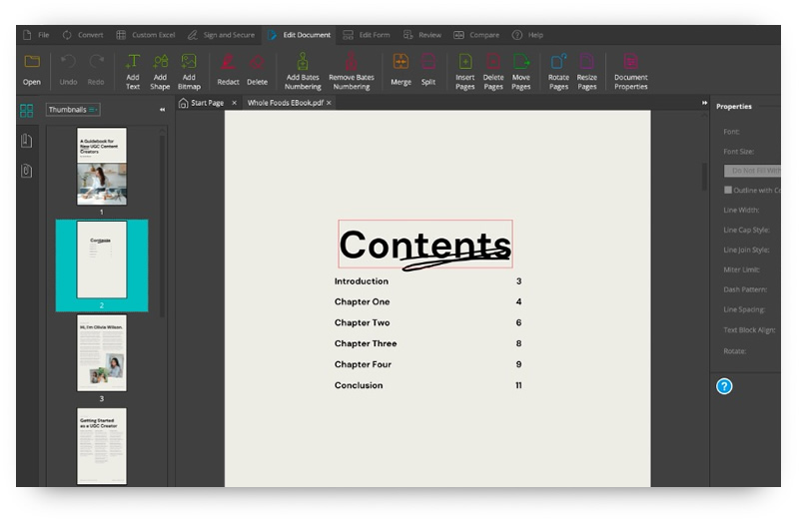Switch to Start Page tab

click(x=207, y=103)
